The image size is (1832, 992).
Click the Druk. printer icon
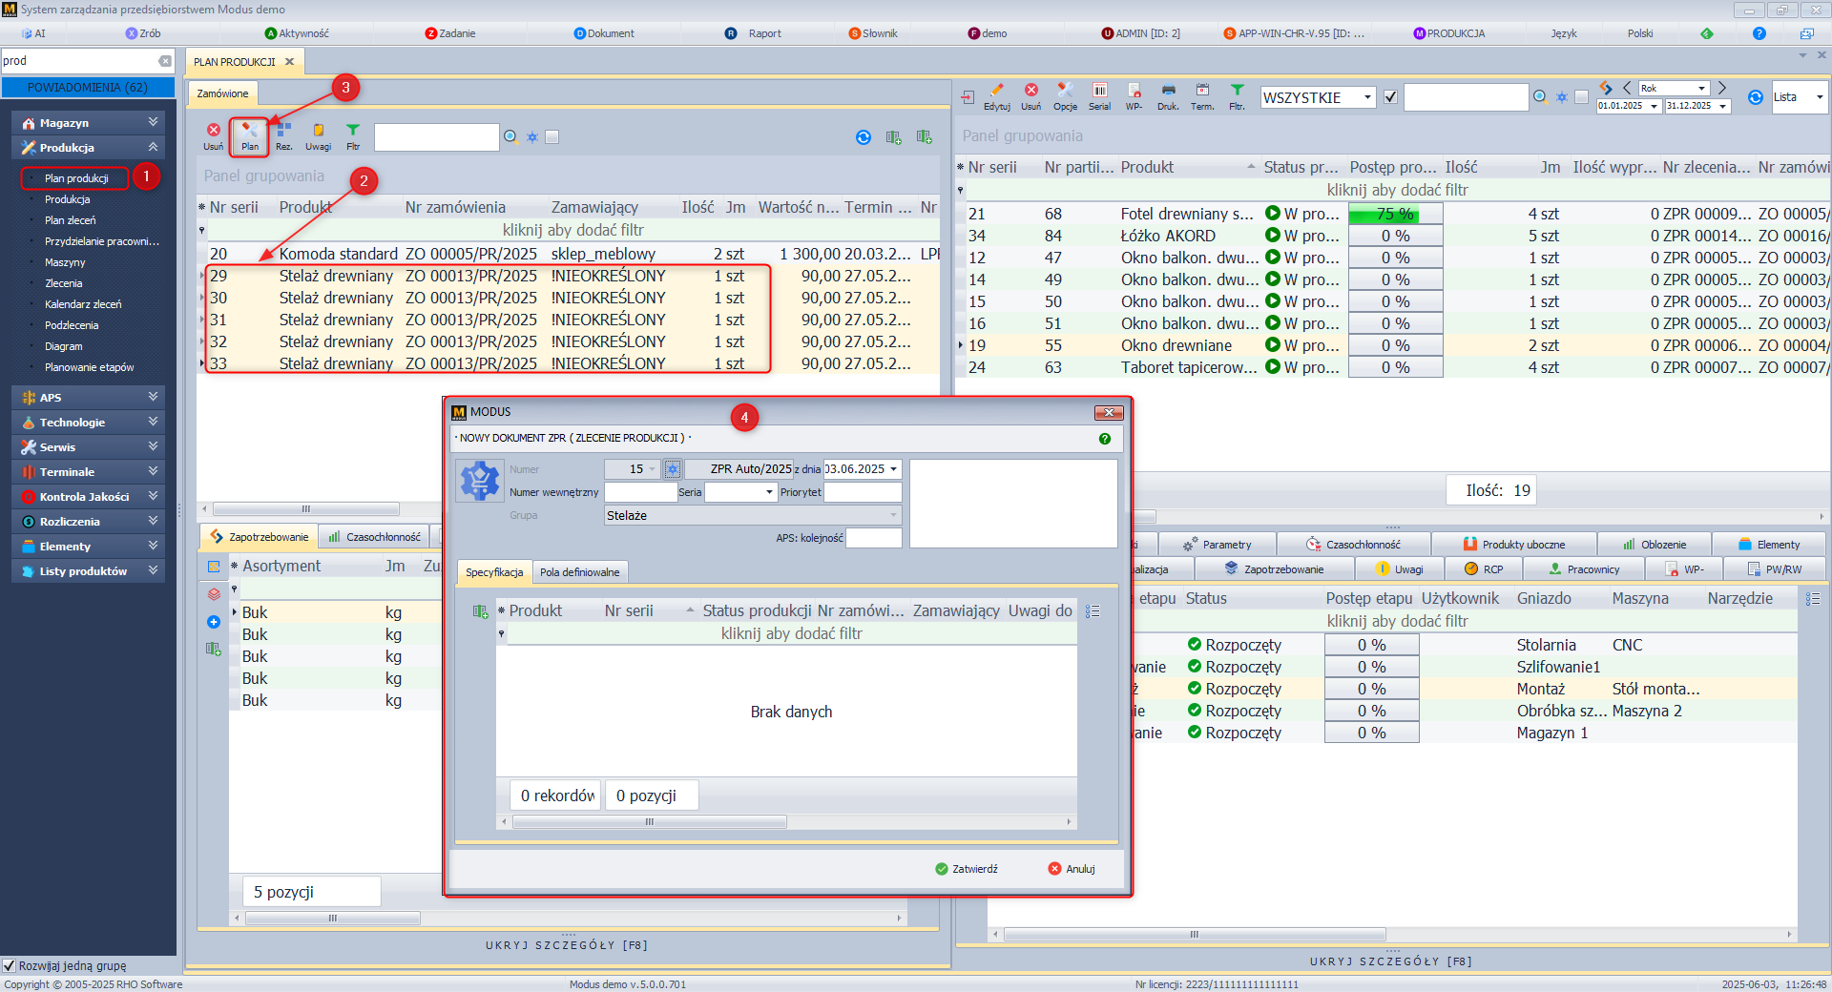click(1168, 95)
